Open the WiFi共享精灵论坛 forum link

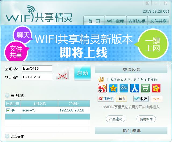click(130, 107)
